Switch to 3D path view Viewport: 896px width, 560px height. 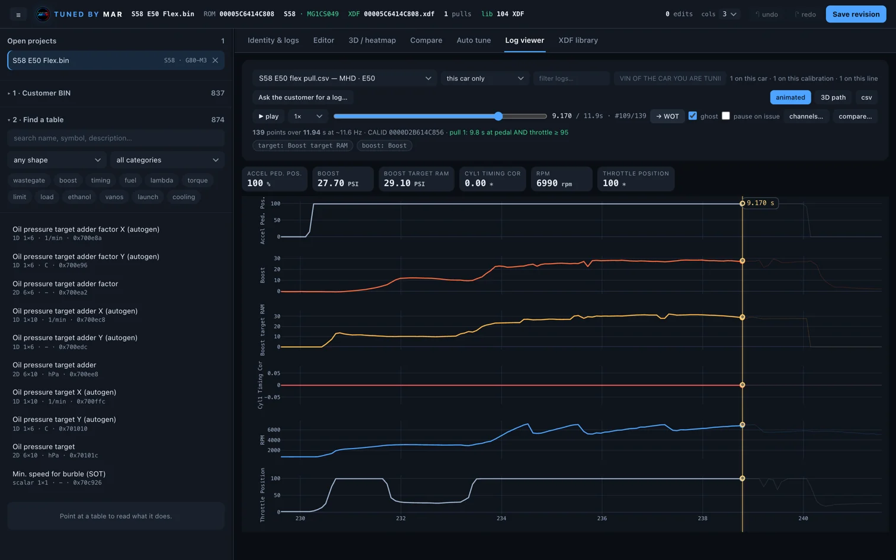pyautogui.click(x=833, y=97)
